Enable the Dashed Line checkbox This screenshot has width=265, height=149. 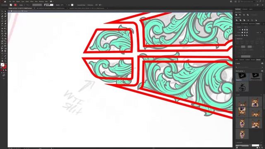point(236,38)
